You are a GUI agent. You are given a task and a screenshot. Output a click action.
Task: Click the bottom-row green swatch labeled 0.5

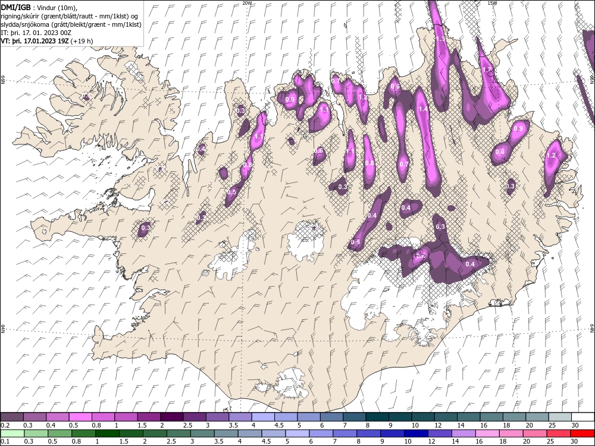(x=59, y=434)
